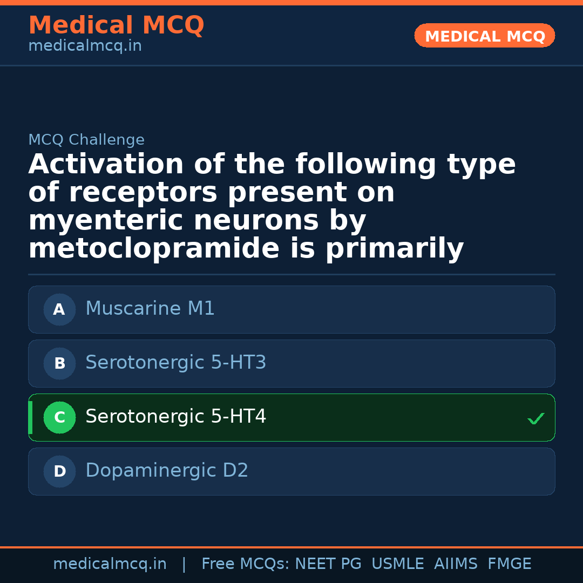Open the medicalmcq.in link under the header title
583x583 pixels.
(85, 46)
